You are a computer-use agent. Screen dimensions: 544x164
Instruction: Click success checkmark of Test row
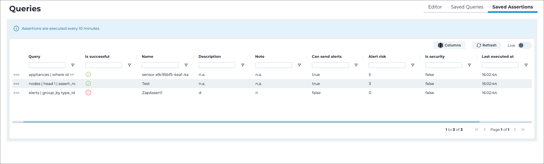88,84
